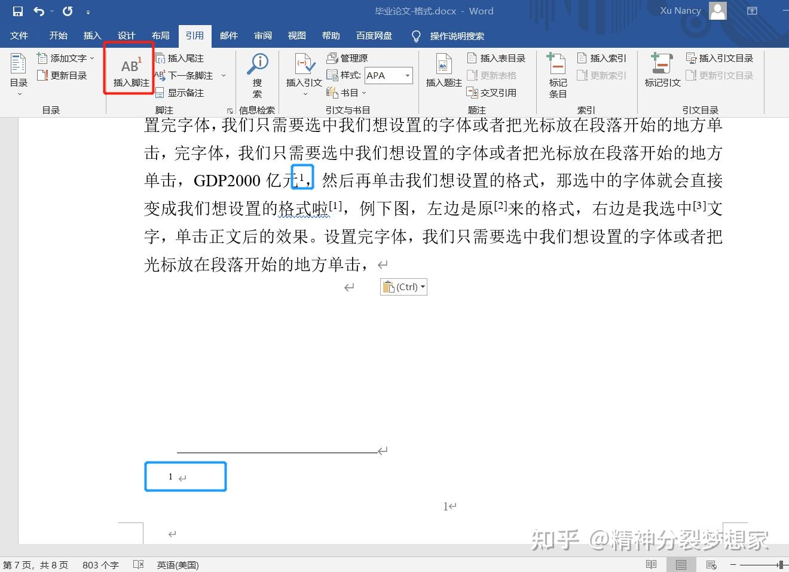Place cursor in the footnote 1 area
Screen dimensions: 789x572
185,476
